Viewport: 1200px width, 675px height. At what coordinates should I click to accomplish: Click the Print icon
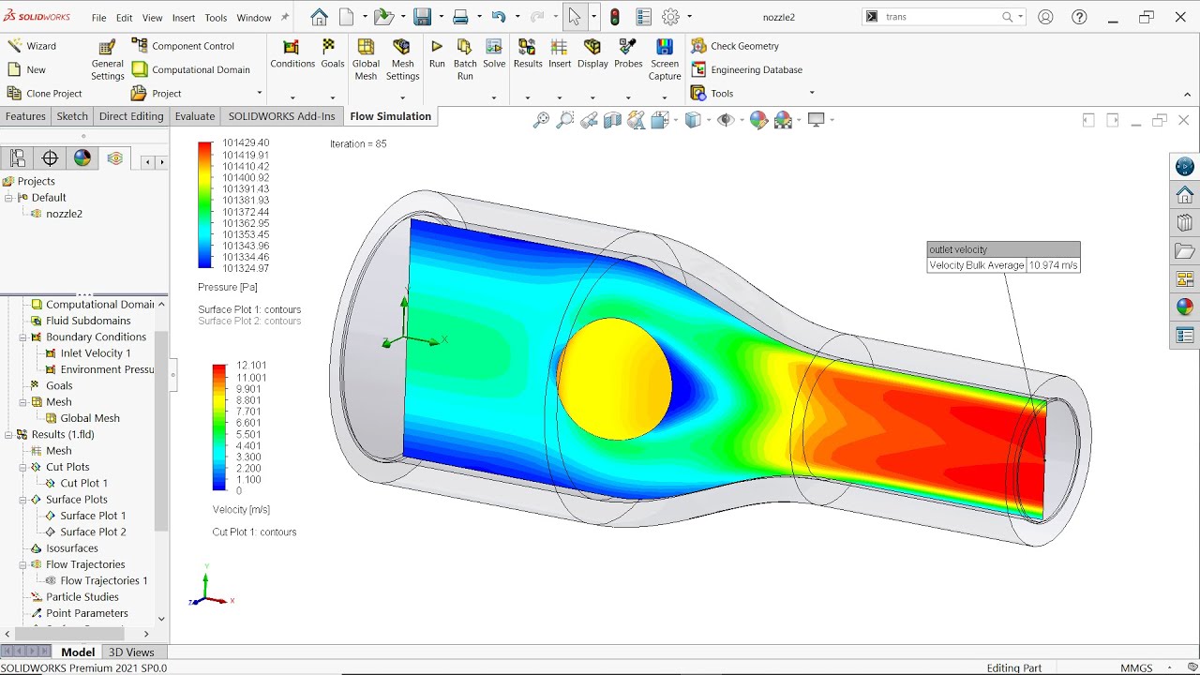click(x=460, y=17)
